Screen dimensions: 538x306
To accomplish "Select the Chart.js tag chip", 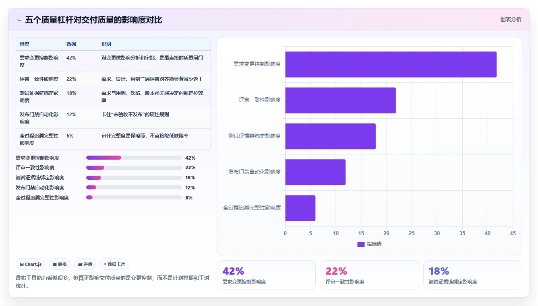I will (x=31, y=264).
